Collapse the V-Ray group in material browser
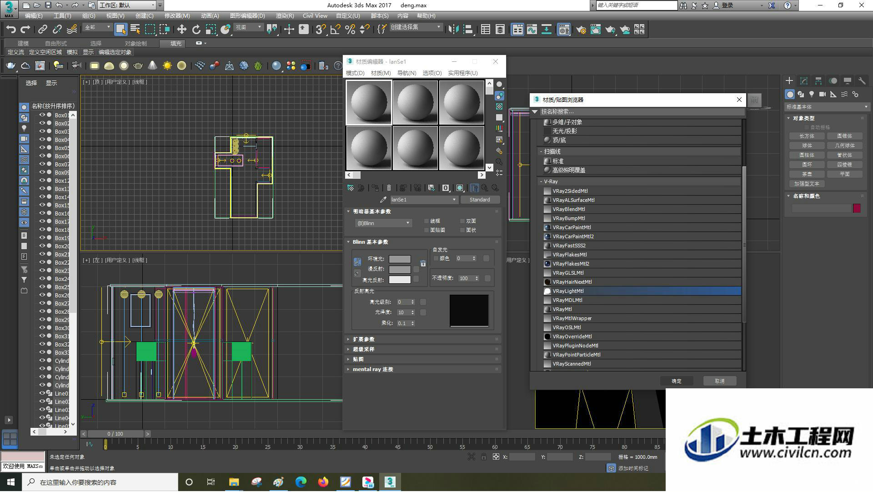This screenshot has height=492, width=873. coord(541,181)
